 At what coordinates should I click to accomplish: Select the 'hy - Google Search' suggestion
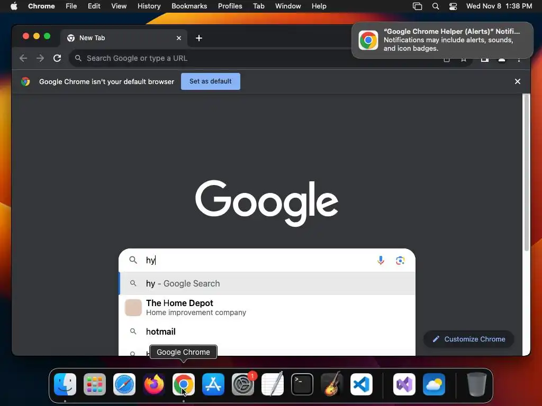pyautogui.click(x=267, y=283)
